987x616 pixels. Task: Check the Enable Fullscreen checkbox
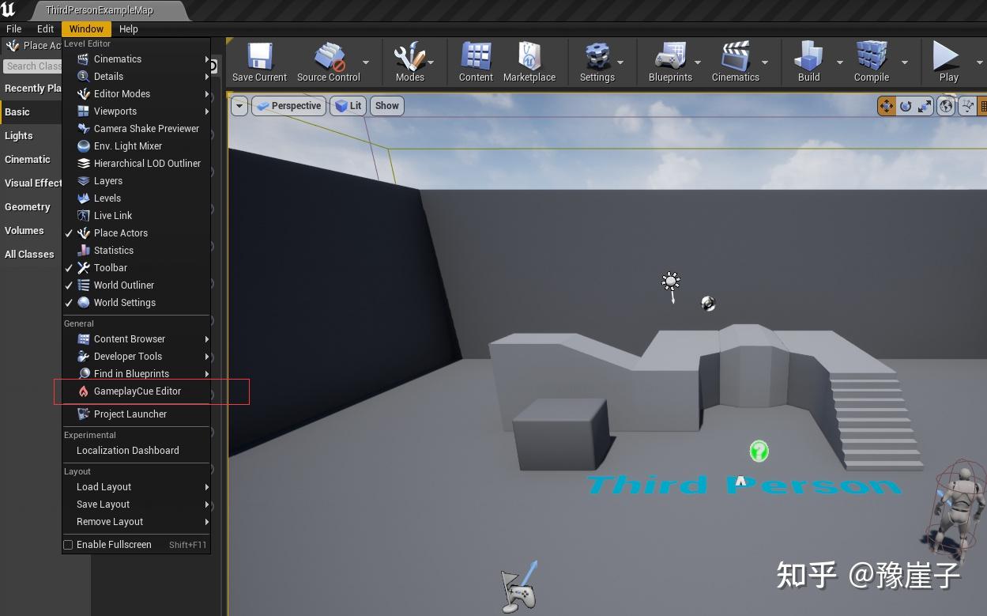click(x=68, y=545)
